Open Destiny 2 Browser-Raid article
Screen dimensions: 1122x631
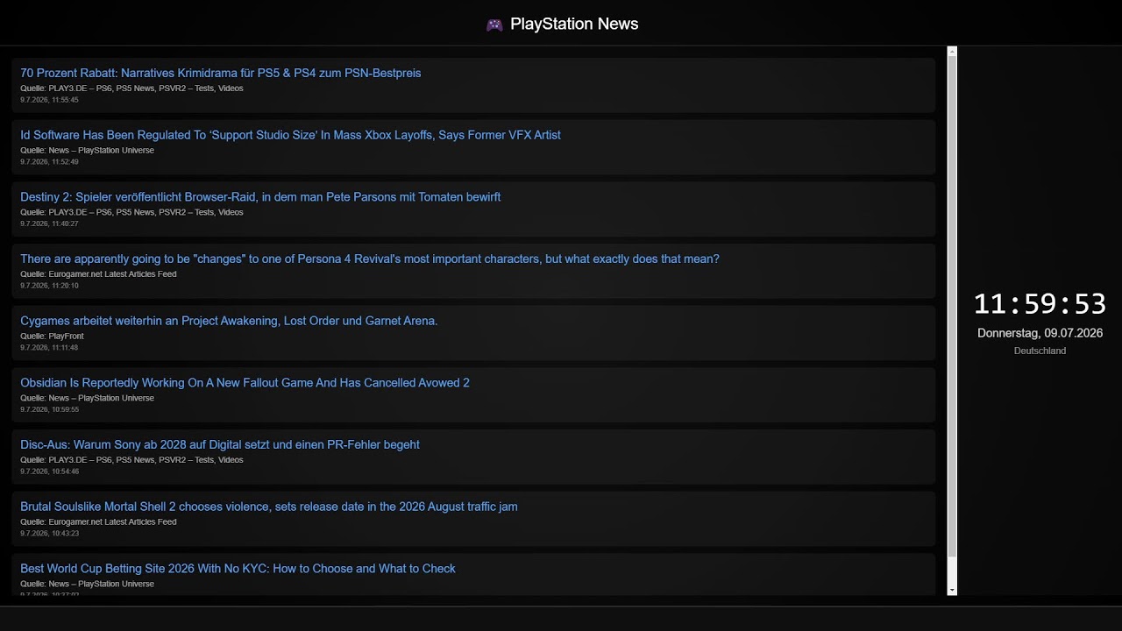(x=260, y=197)
